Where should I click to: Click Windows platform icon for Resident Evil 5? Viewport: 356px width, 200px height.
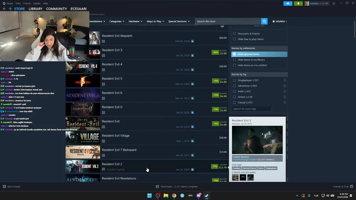coord(103,84)
